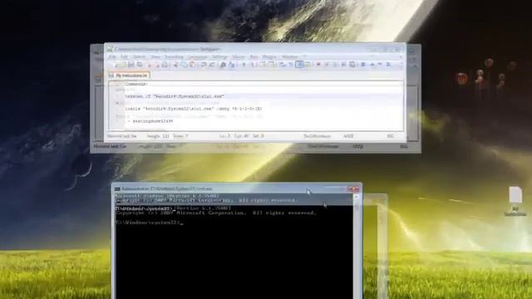Screen dimensions: 532x299
Task: Open the Settings menu in Notepad++
Action: [219, 56]
